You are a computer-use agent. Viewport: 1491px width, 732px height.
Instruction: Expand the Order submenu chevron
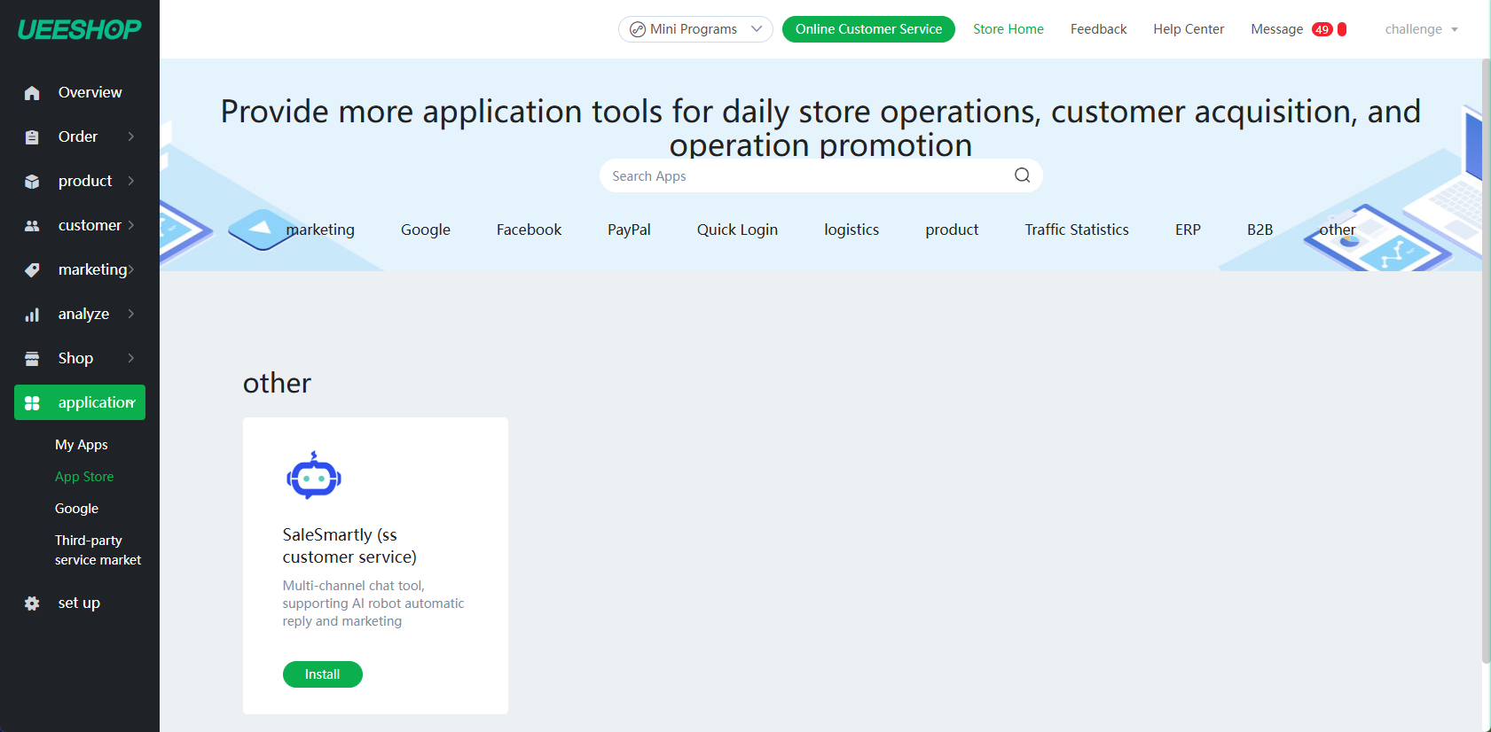coord(131,136)
